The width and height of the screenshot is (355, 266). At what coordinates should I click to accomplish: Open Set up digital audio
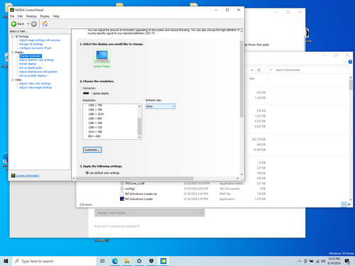(x=31, y=68)
